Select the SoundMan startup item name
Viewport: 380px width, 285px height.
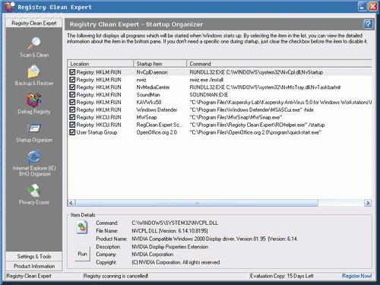[148, 95]
